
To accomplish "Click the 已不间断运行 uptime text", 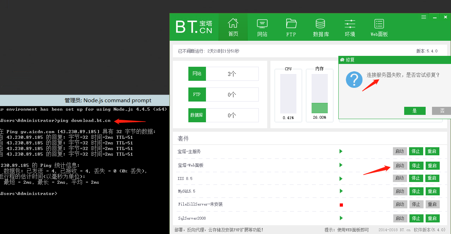I will 208,51.
